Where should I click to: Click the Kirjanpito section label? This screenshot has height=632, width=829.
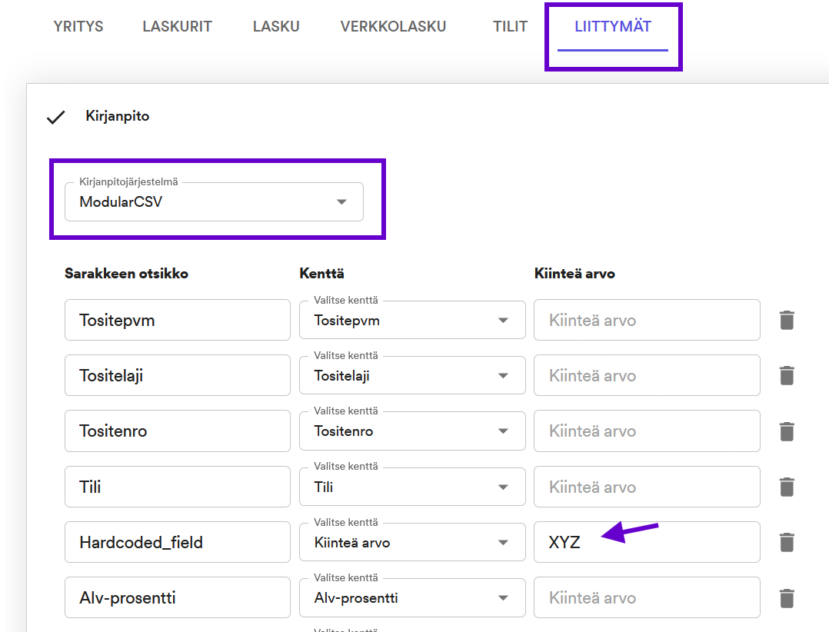118,116
